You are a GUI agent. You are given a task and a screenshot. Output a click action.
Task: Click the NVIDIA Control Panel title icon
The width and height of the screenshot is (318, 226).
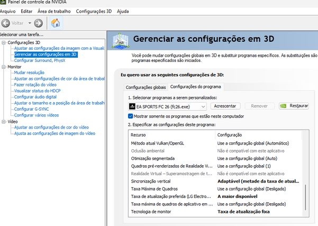point(3,2)
